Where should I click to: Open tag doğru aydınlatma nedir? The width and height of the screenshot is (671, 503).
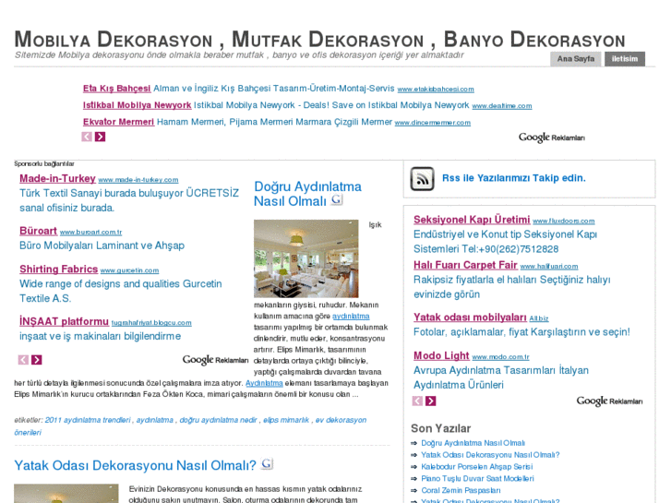pos(218,420)
